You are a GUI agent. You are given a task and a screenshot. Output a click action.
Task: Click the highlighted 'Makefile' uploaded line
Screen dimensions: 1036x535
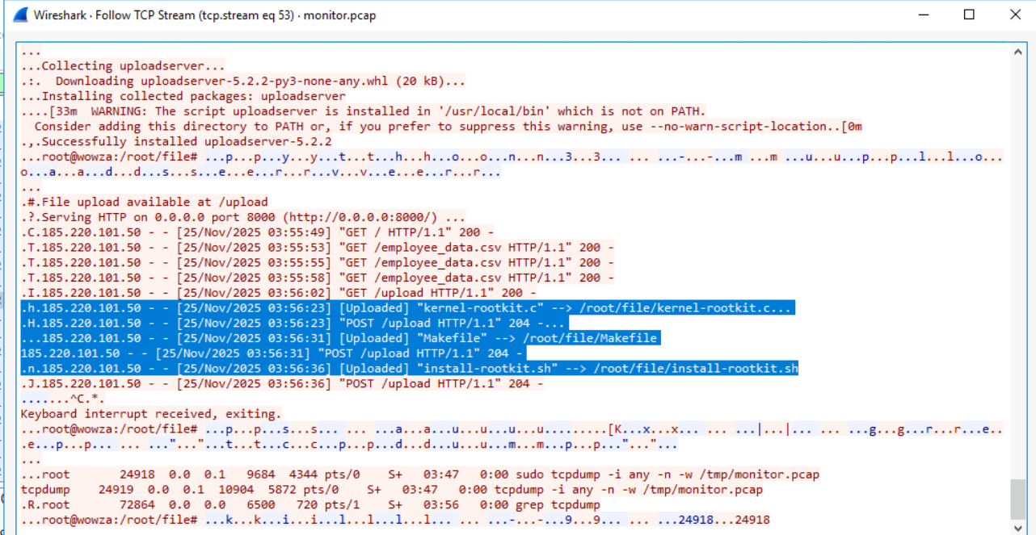point(340,338)
